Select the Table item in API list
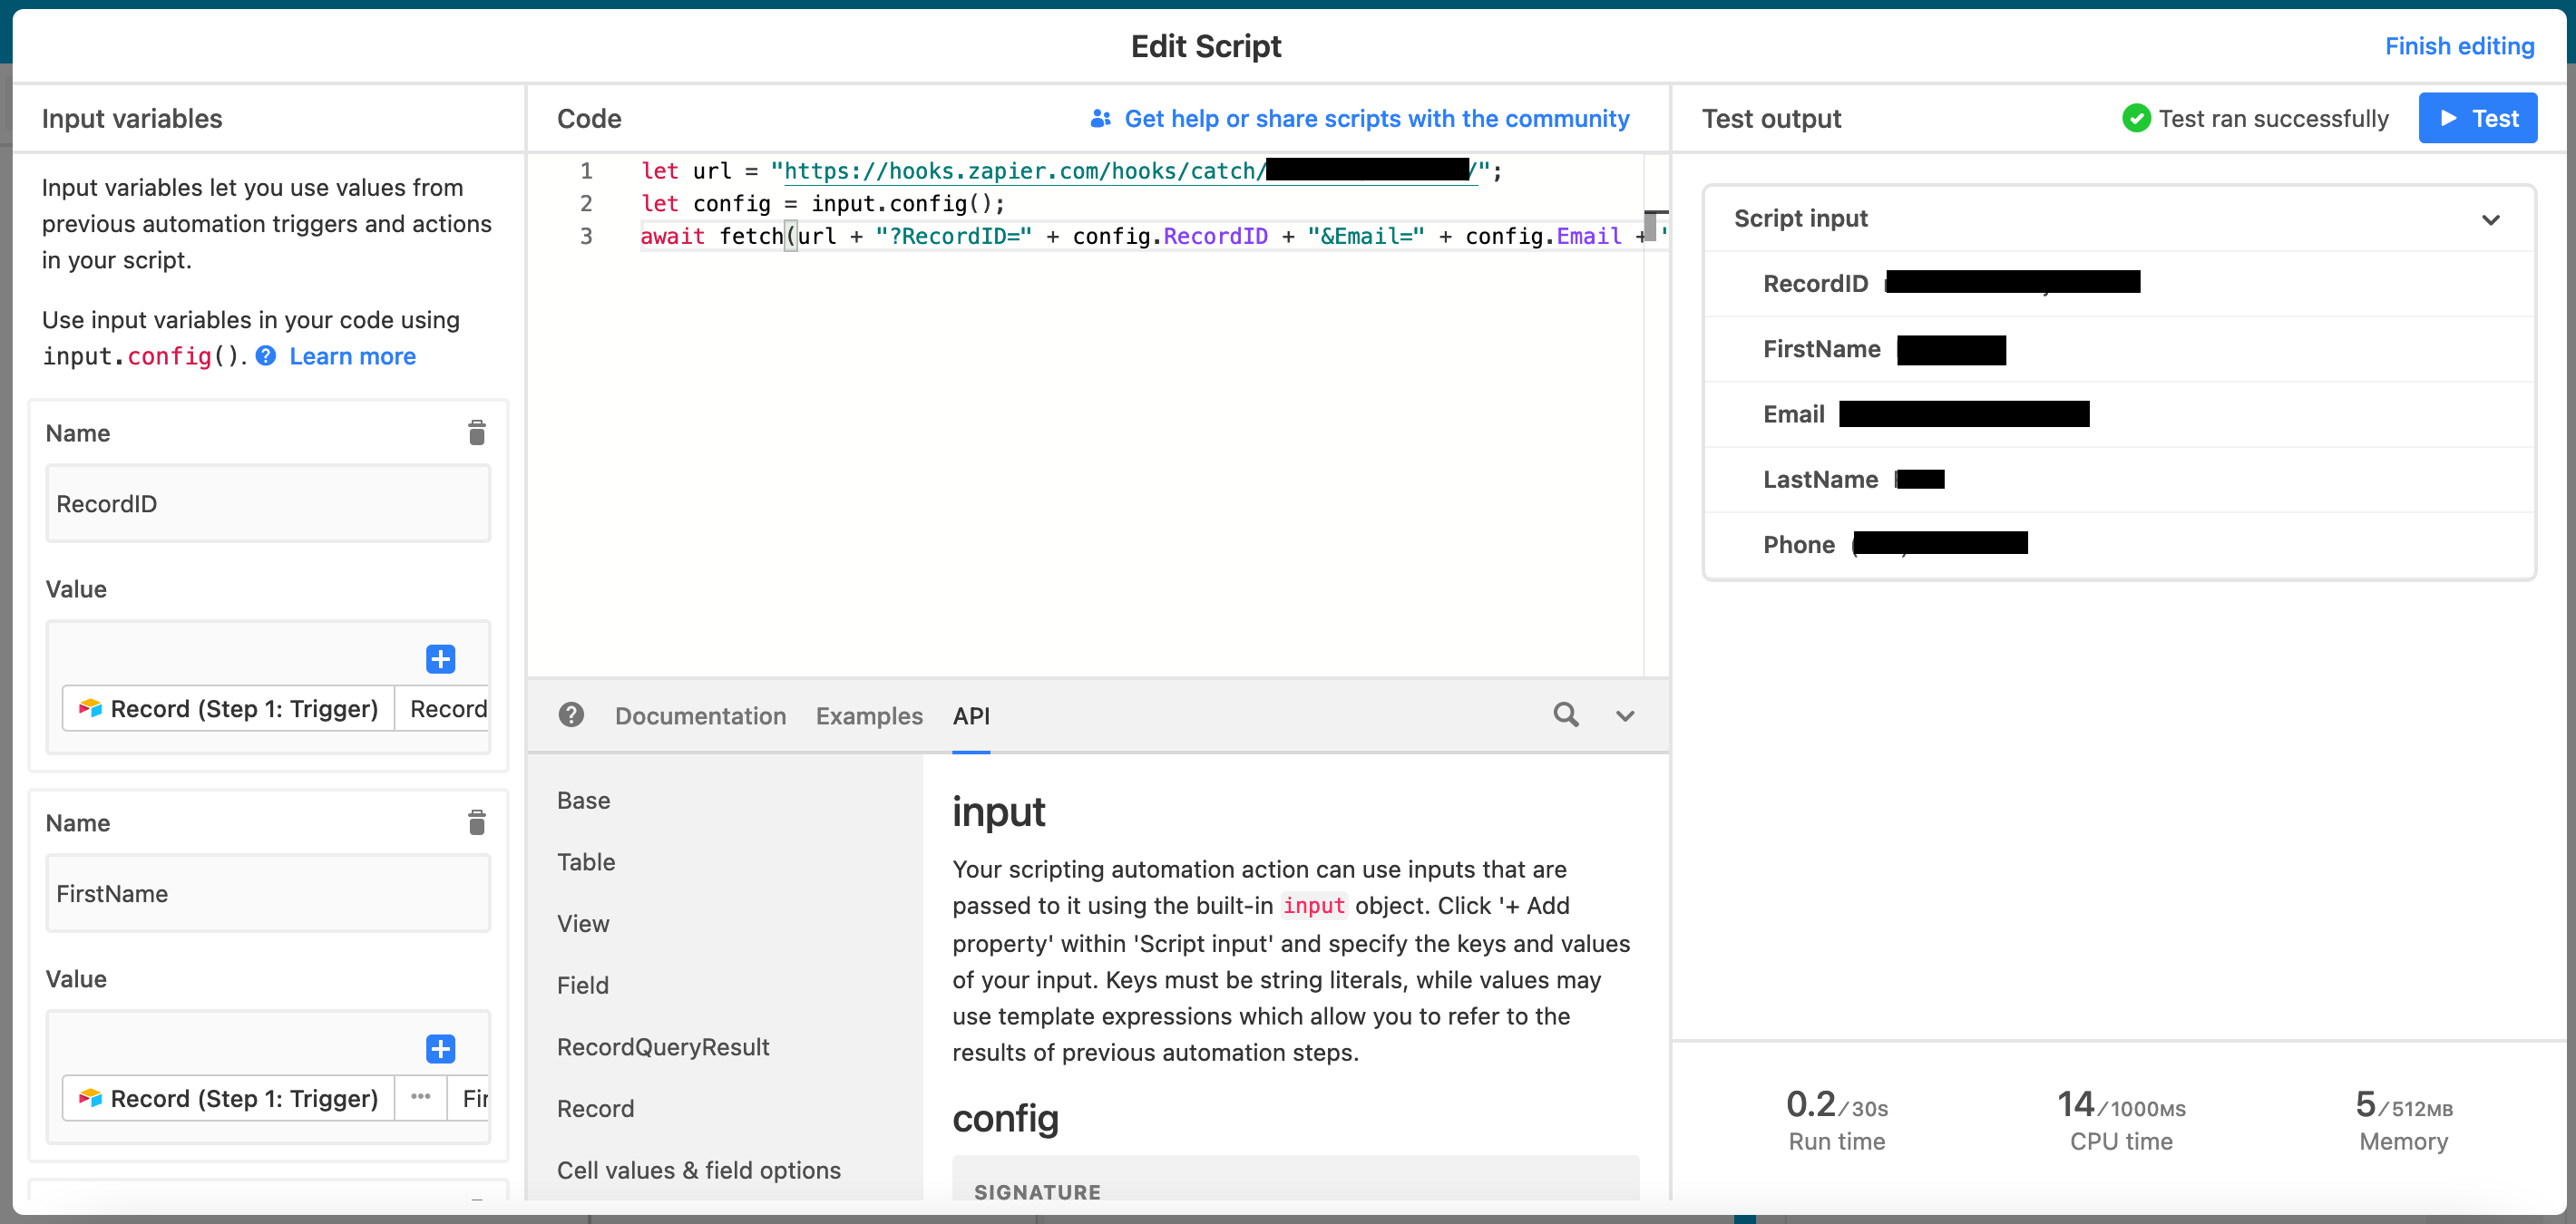This screenshot has width=2576, height=1224. point(585,861)
